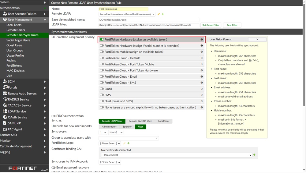306x173 pixels.
Task: Open the Remote LDAP server dropdown
Action: click(x=127, y=14)
